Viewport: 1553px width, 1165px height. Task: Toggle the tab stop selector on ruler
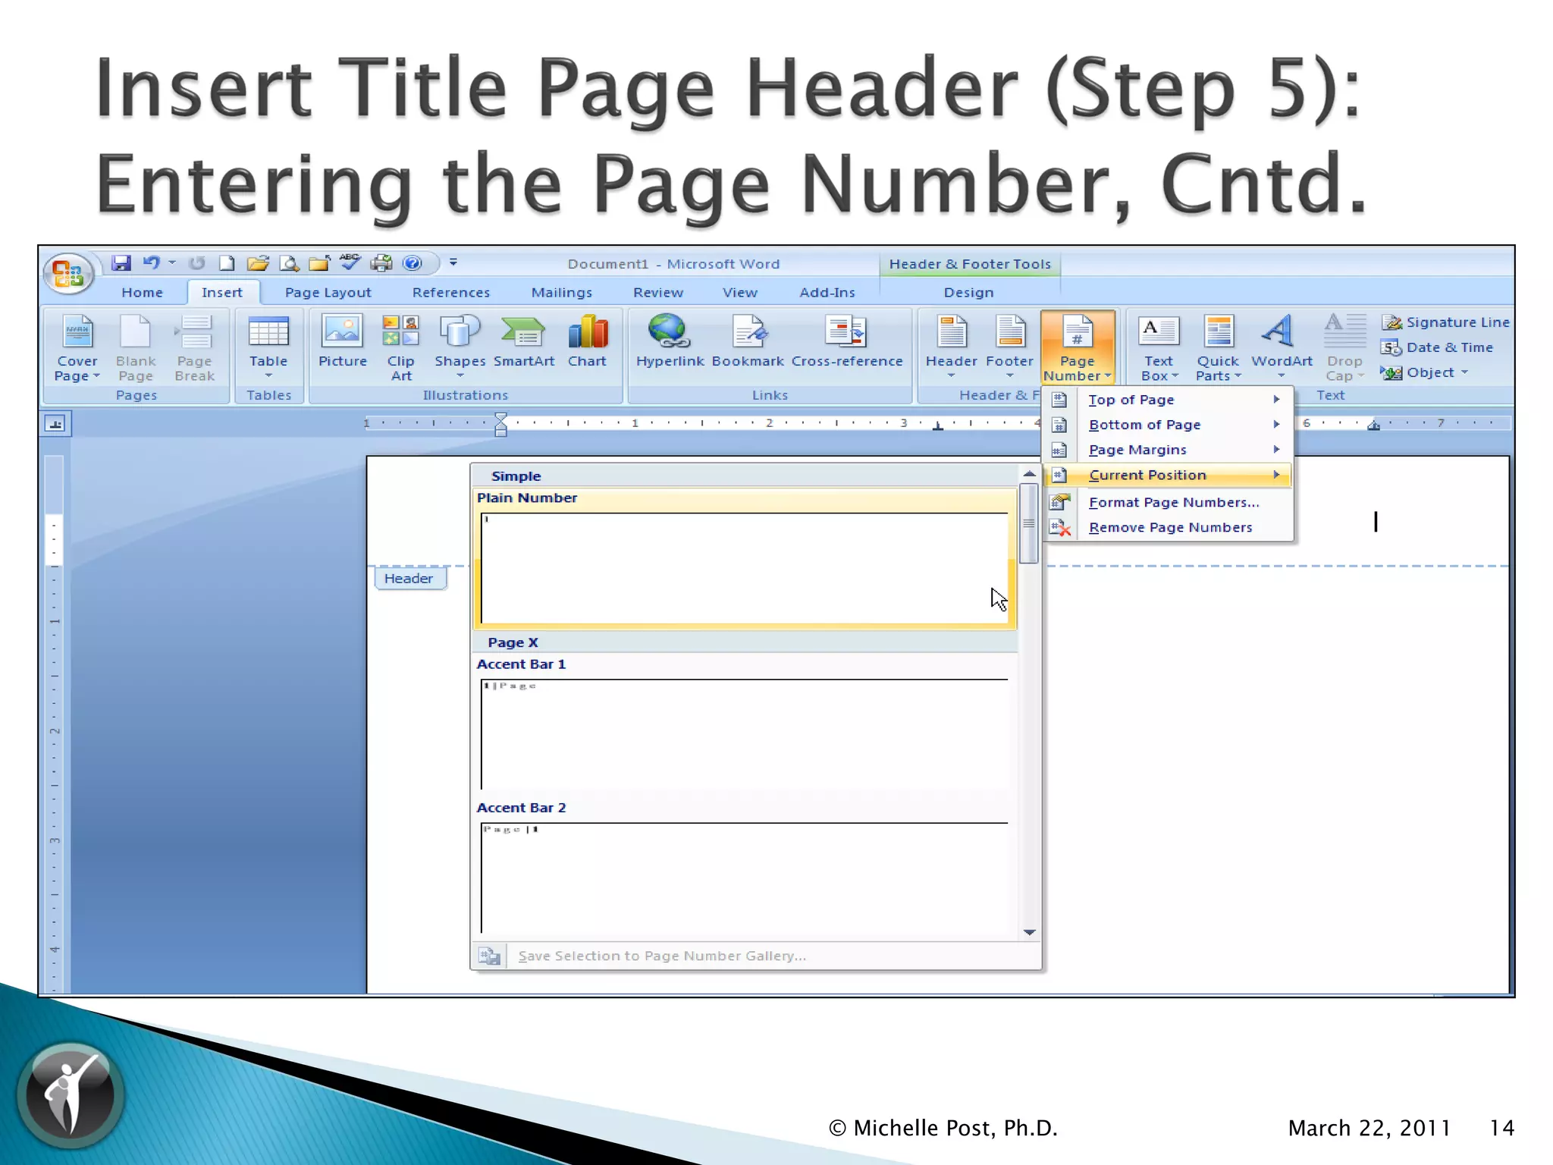click(x=55, y=424)
